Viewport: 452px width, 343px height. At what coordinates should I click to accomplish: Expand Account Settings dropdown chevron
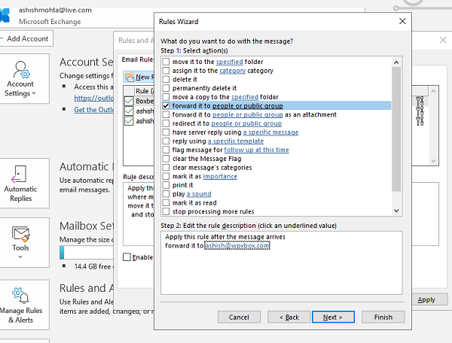click(34, 93)
